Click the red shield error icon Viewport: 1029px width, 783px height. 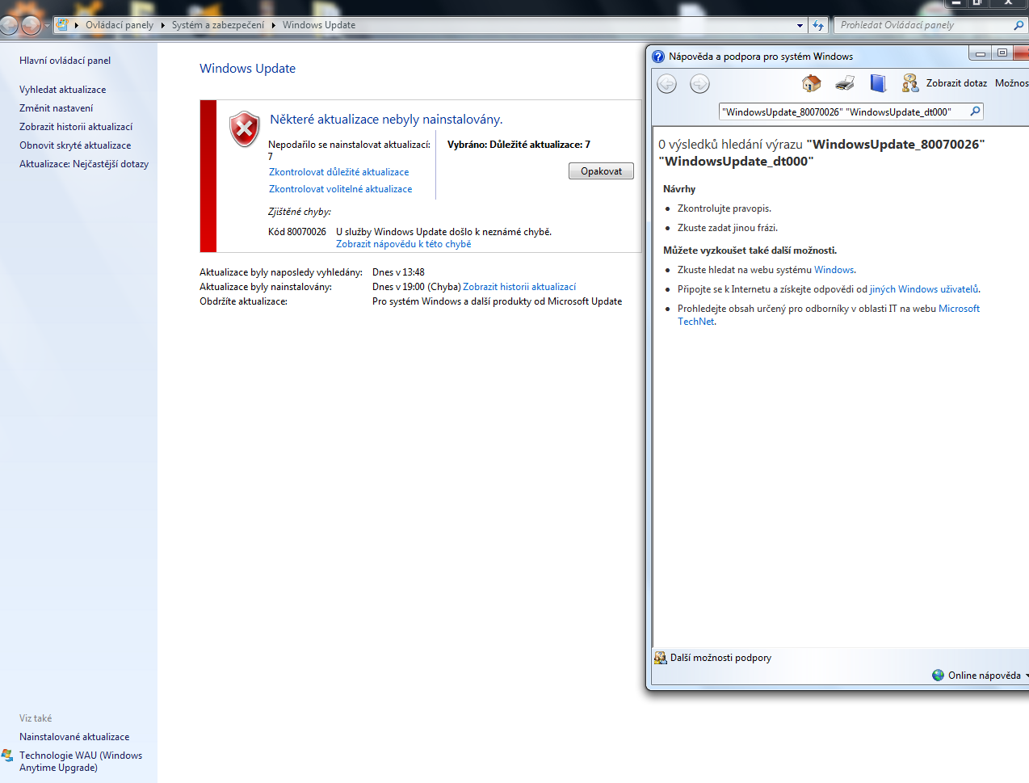[x=244, y=129]
